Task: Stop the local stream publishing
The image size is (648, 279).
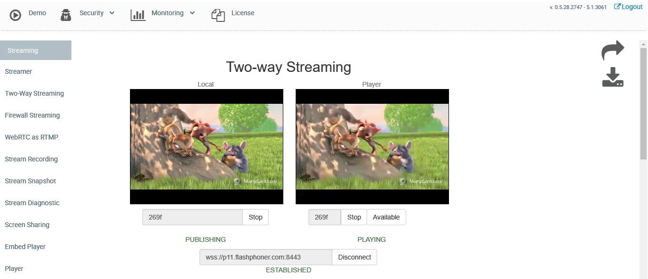Action: 255,217
